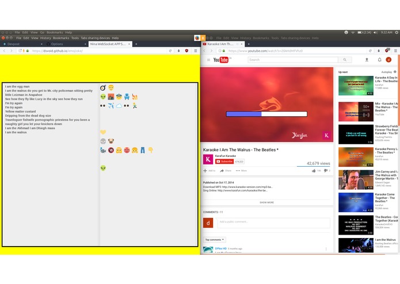Open Karaoke Penny Lane thumbnail
The width and height of the screenshot is (400, 284).
coord(356,157)
